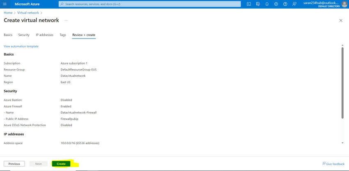The height and width of the screenshot is (171, 349).
Task: Click the 'Subscription' label
Action: tap(12, 64)
